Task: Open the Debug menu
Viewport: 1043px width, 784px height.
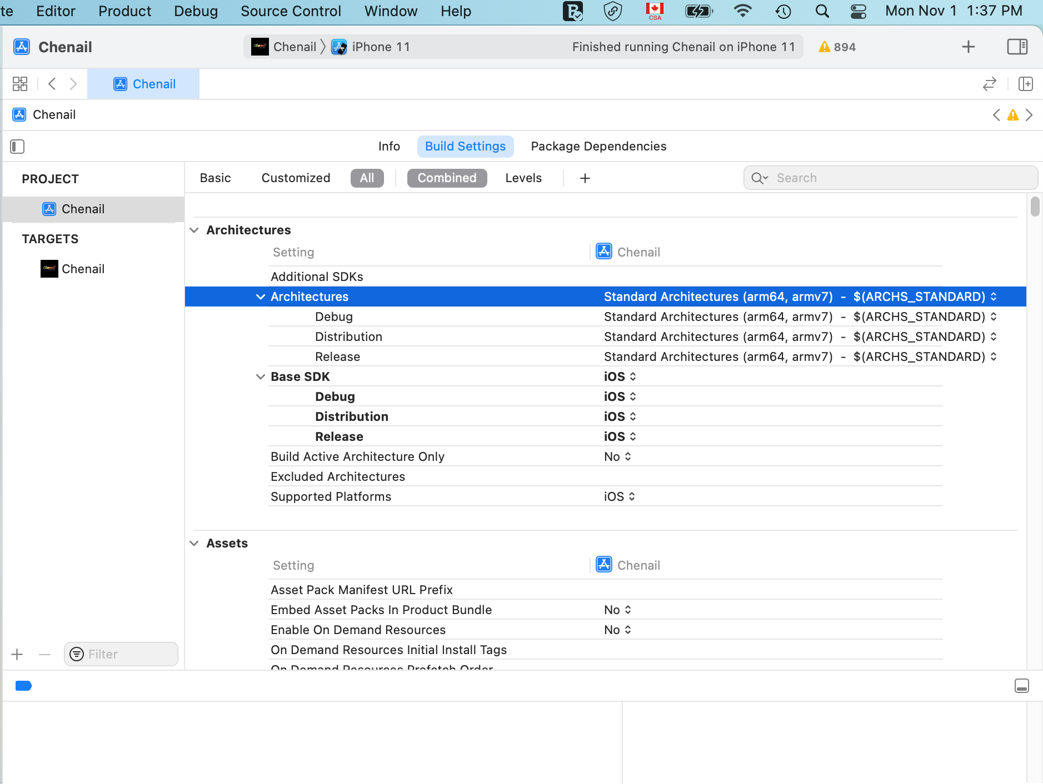Action: [196, 11]
